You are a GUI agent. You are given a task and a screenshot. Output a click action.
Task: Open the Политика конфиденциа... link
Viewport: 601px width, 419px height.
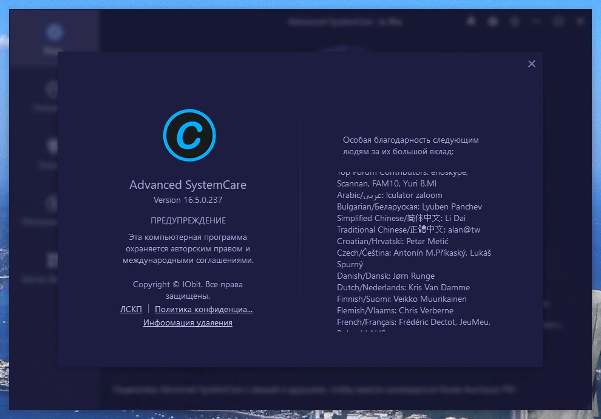tap(203, 309)
